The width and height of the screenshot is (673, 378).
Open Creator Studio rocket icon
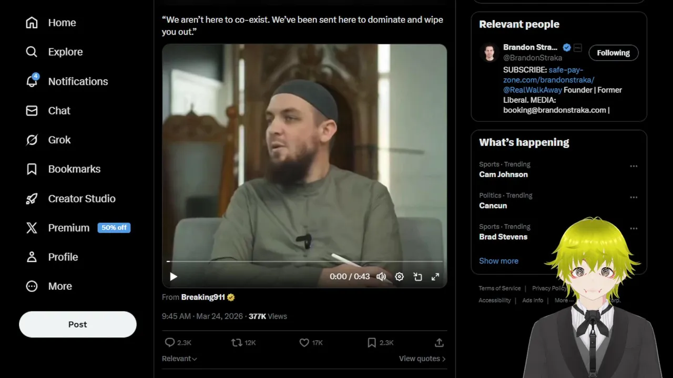[x=32, y=198]
